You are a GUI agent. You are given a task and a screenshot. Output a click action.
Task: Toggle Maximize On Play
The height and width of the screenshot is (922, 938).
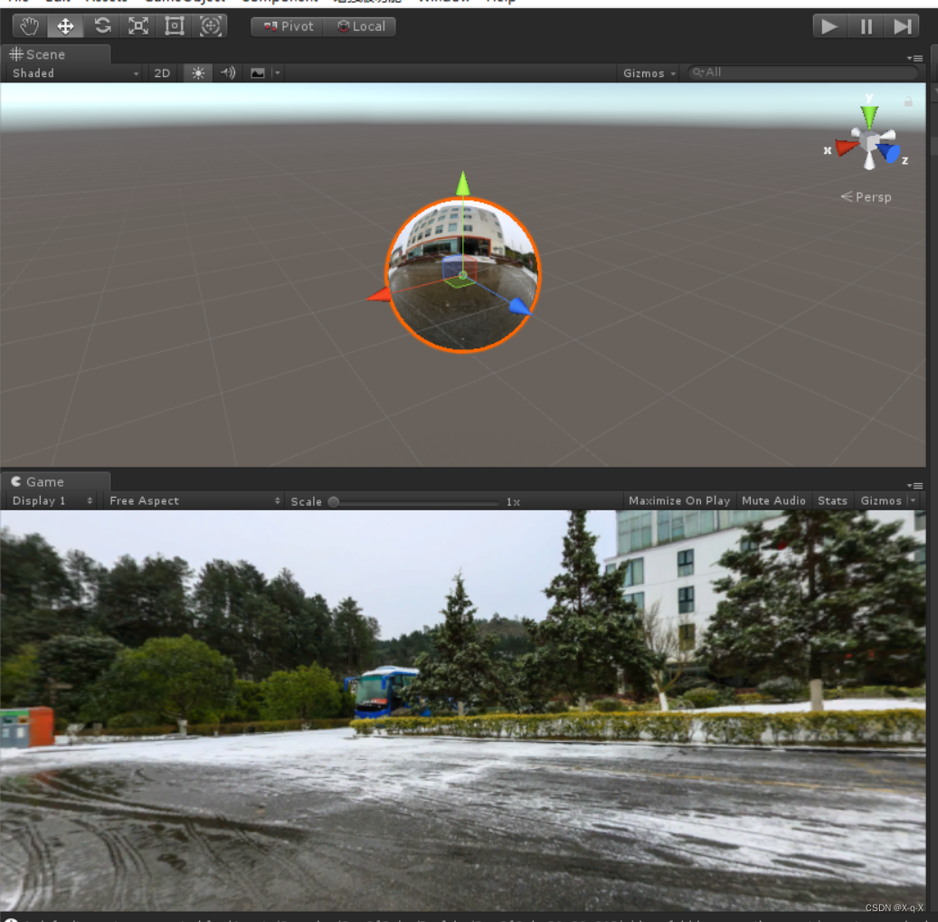pos(679,500)
